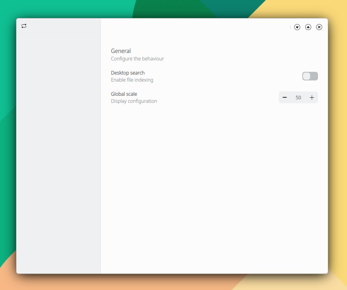Maximize the window with the up-triangle button

[x=308, y=27]
